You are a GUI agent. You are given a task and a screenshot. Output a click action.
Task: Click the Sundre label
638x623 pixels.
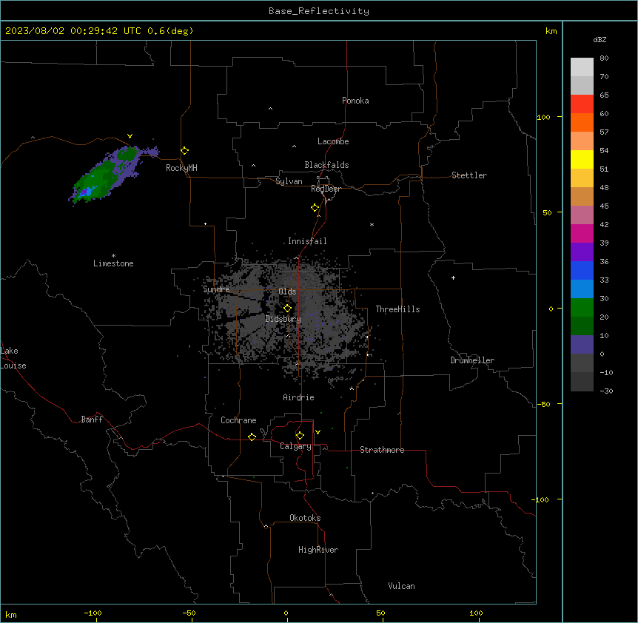pyautogui.click(x=216, y=289)
